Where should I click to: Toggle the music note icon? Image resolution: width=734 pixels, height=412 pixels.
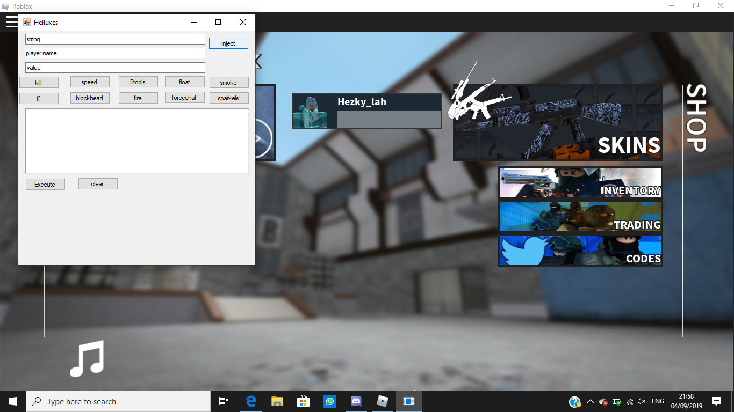click(x=87, y=358)
